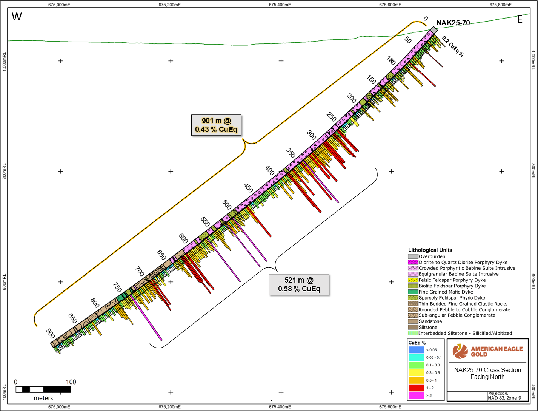Click the NAK25-70 drill hole name

click(453, 23)
